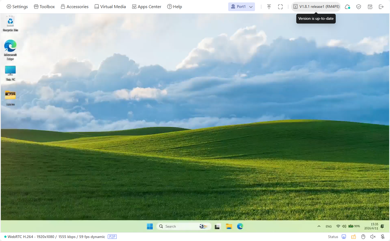Click the Status label in bottom bar
This screenshot has width=390, height=241.
(x=333, y=237)
